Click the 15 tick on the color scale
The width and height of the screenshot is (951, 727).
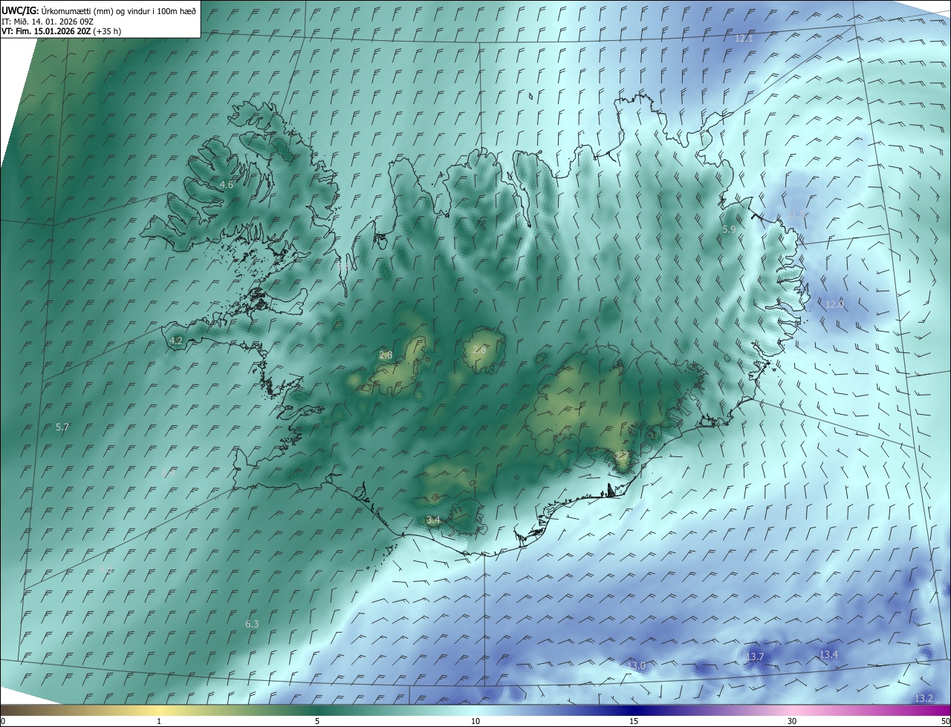tap(634, 721)
